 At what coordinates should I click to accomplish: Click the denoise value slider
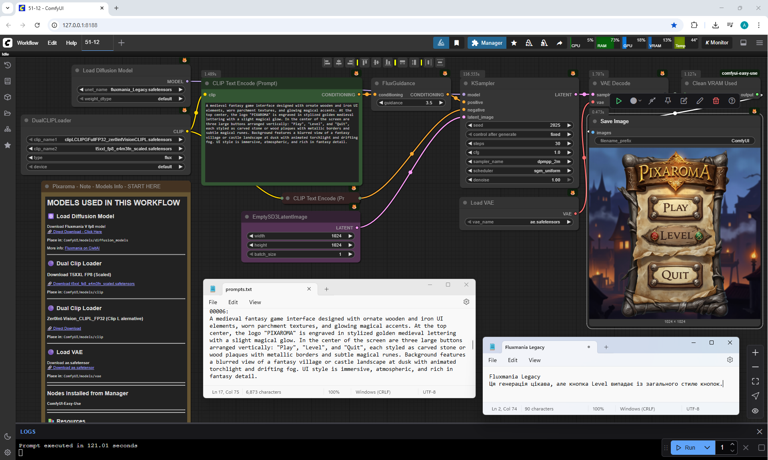(519, 180)
